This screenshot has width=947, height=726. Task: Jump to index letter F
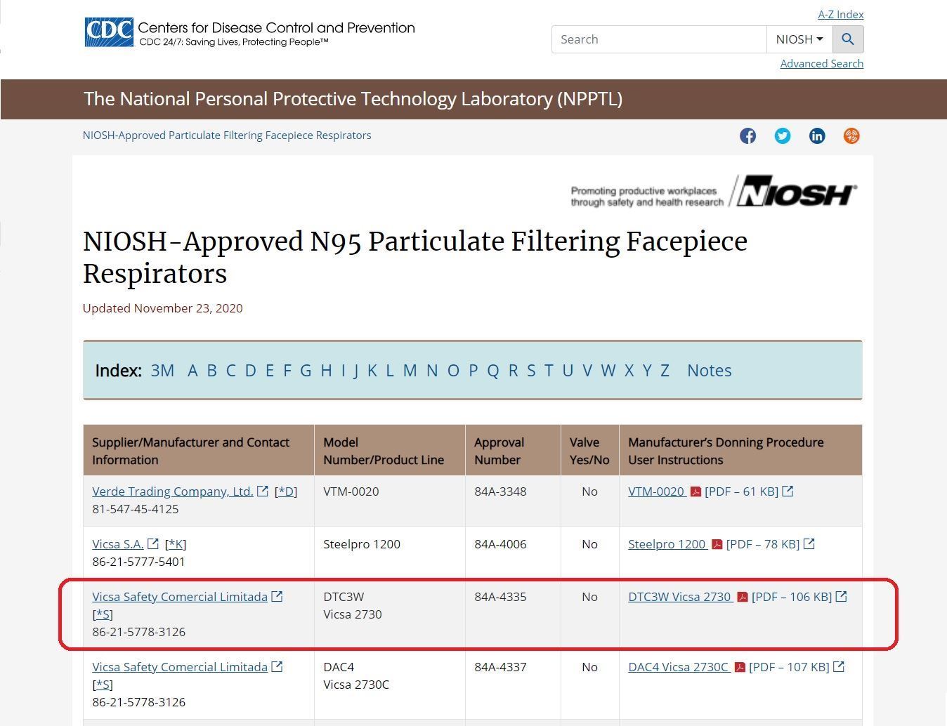point(287,371)
